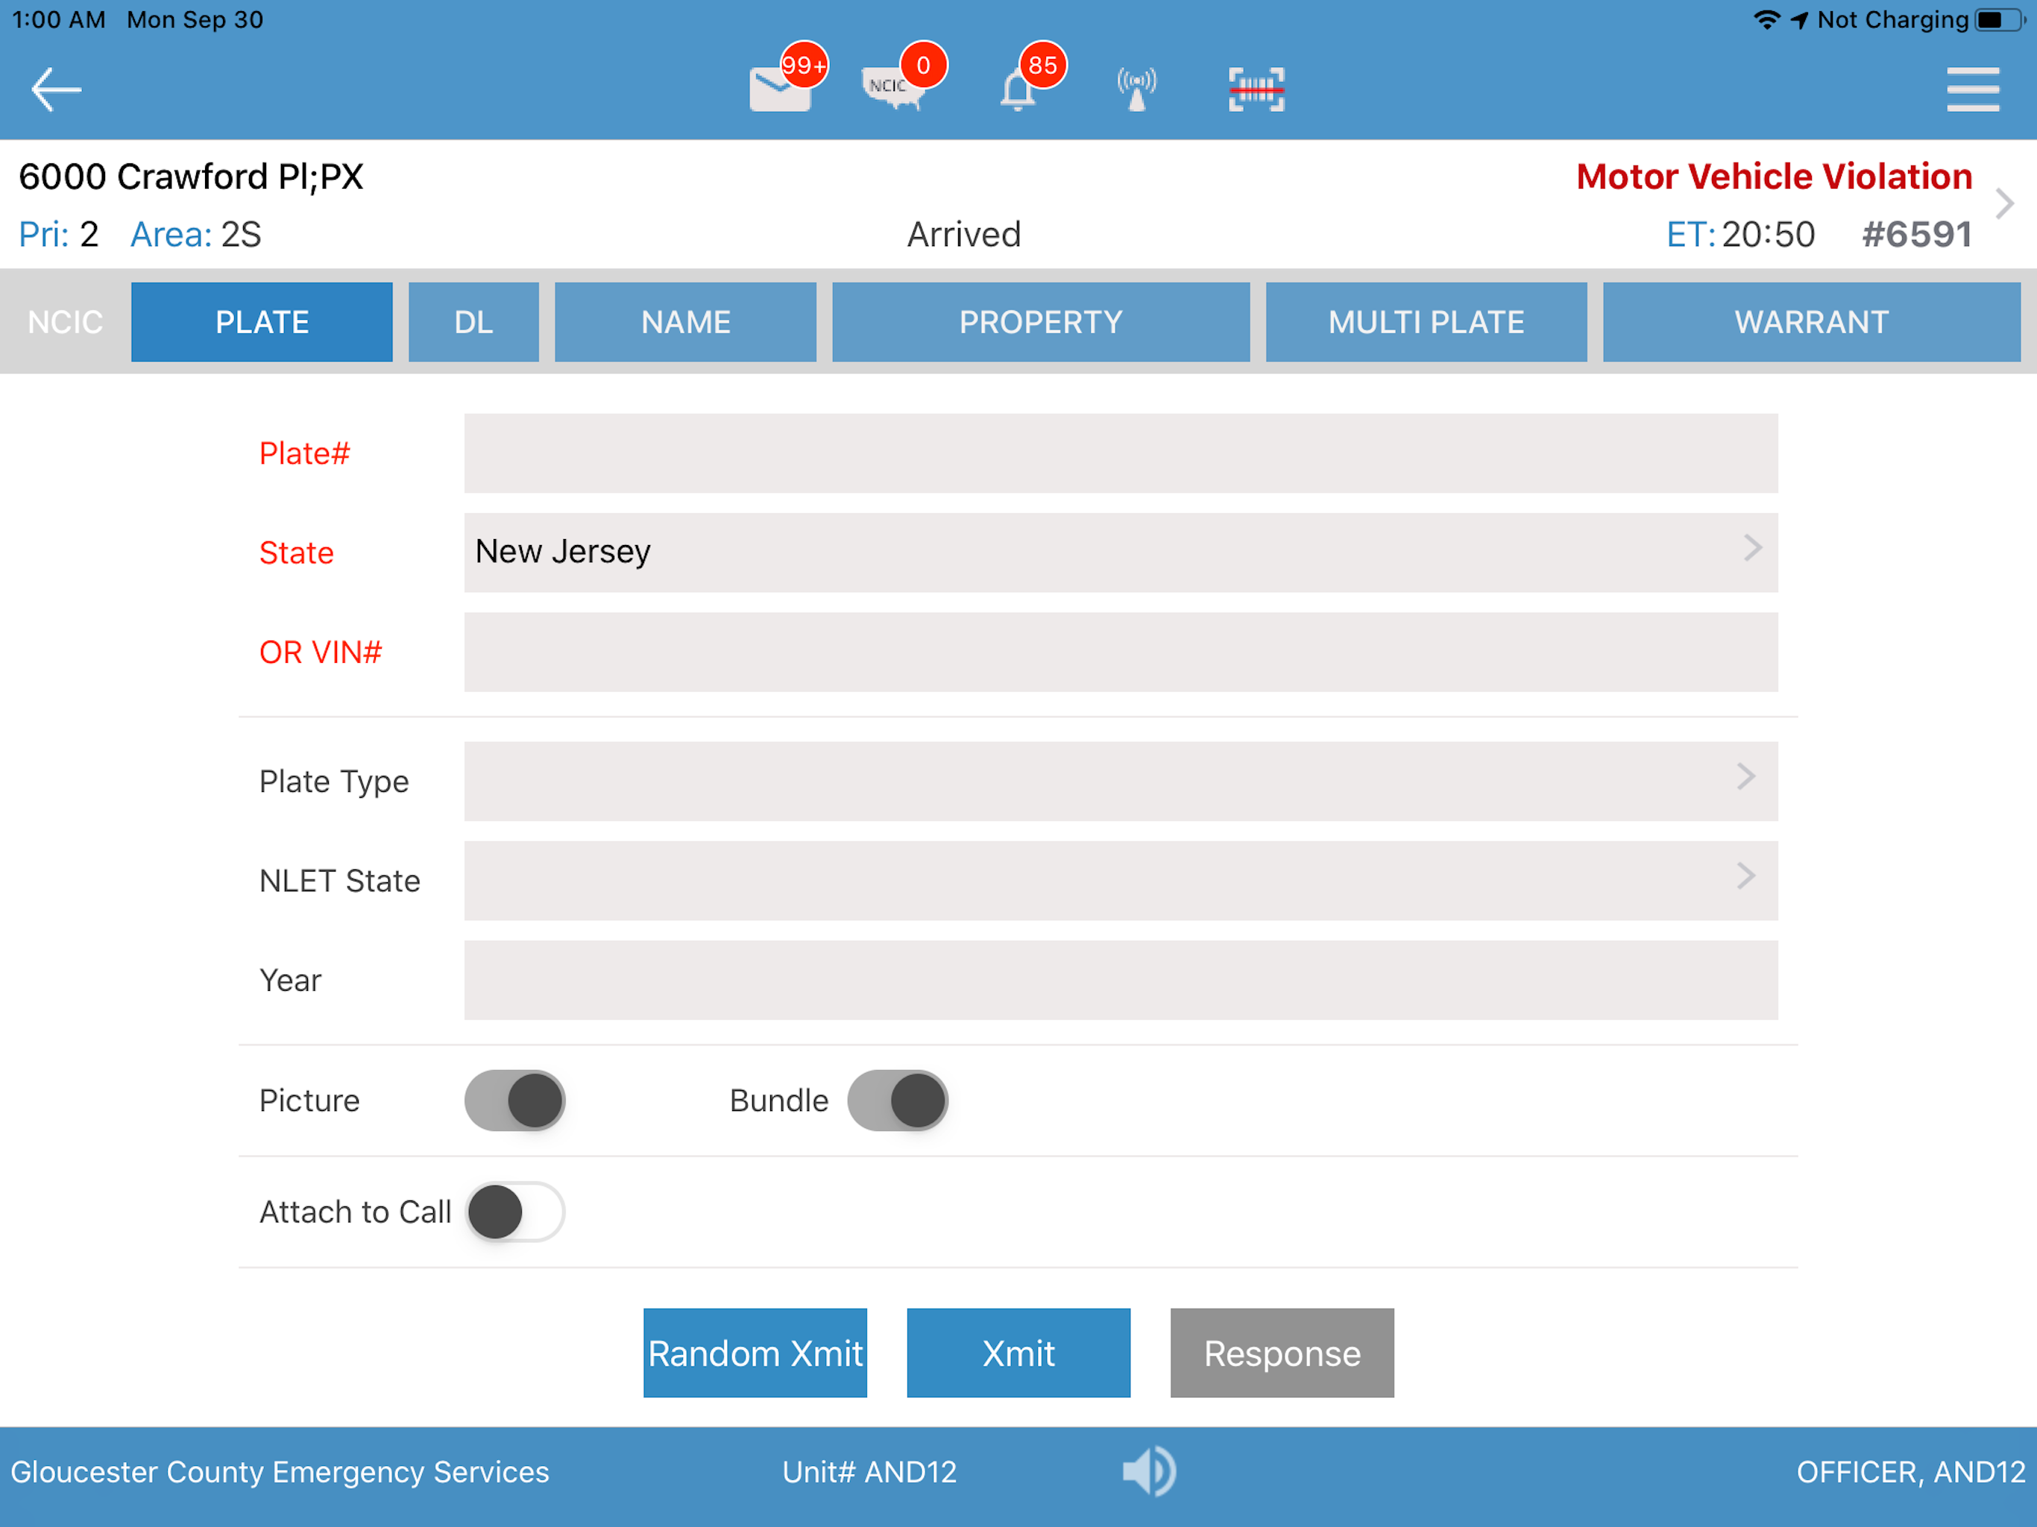Switch to the DL tab
The width and height of the screenshot is (2037, 1527).
pyautogui.click(x=473, y=321)
